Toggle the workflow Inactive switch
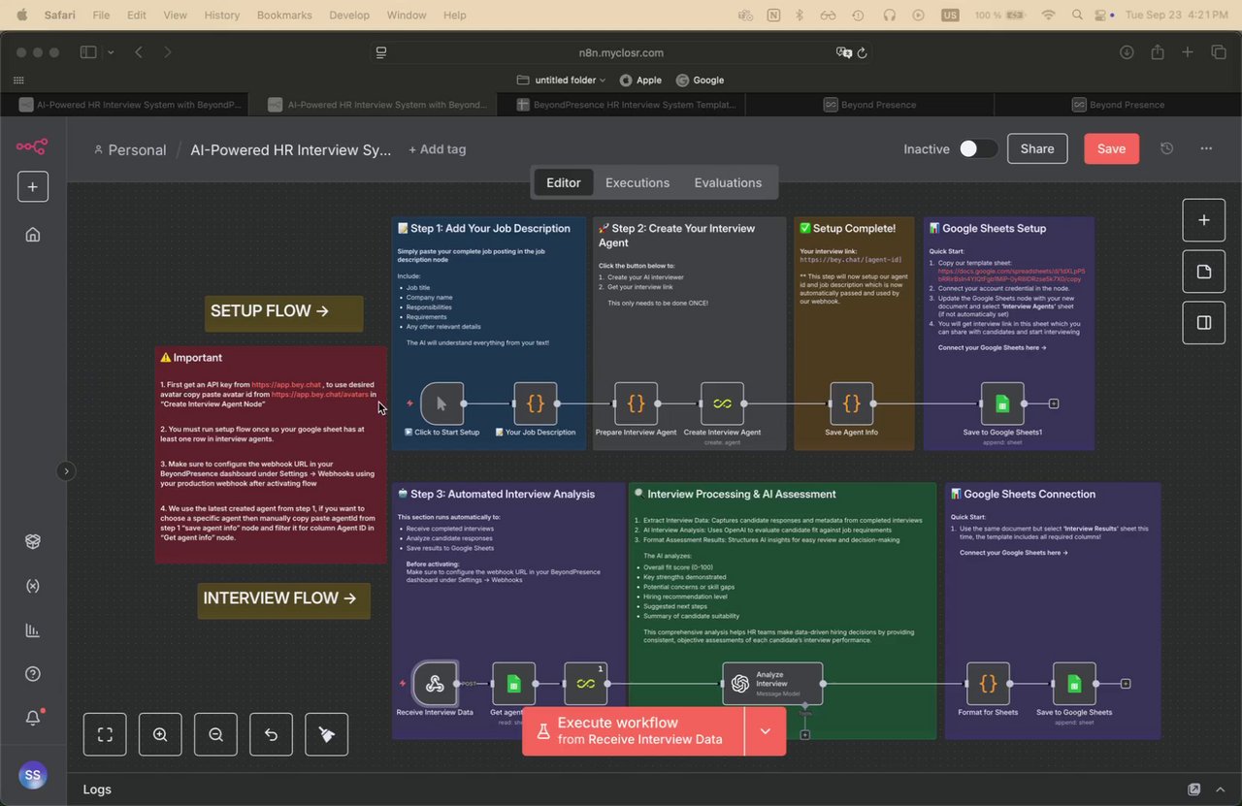The height and width of the screenshot is (806, 1242). click(978, 148)
